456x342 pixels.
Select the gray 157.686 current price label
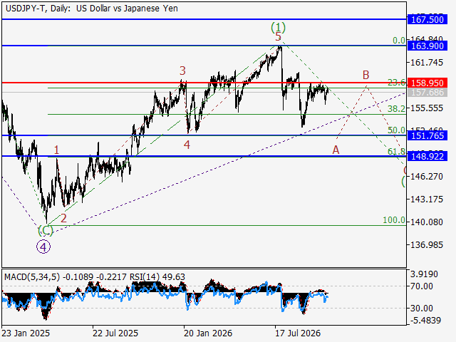(x=427, y=93)
